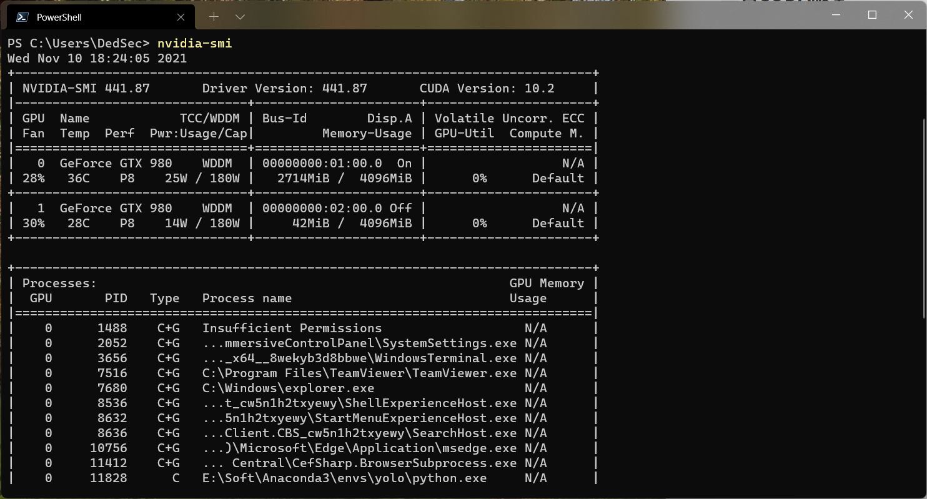Close the Windows Terminal window

pos(908,15)
